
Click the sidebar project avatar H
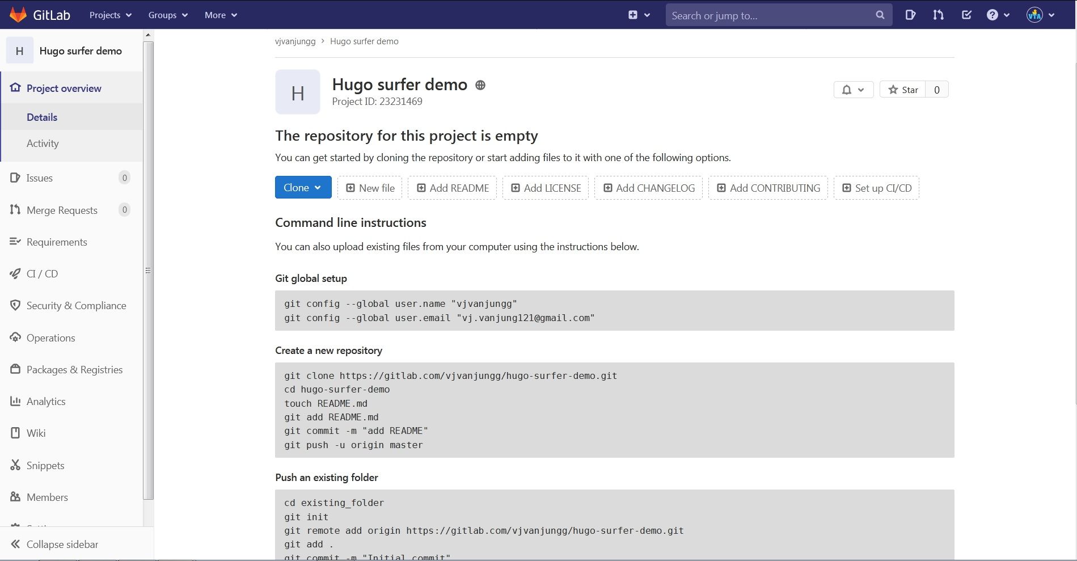coord(19,51)
